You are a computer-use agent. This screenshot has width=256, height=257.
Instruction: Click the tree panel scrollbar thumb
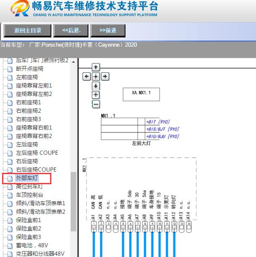pyautogui.click(x=73, y=201)
